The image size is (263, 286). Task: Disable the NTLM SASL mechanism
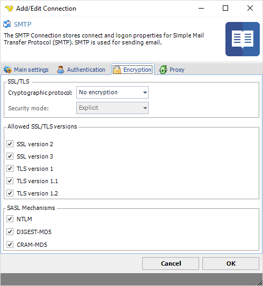10,219
